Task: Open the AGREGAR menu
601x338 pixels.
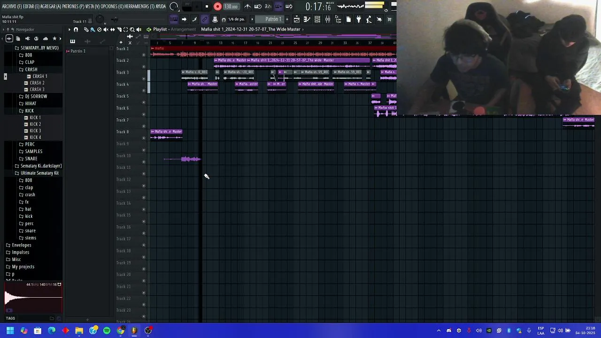Action: point(52,6)
